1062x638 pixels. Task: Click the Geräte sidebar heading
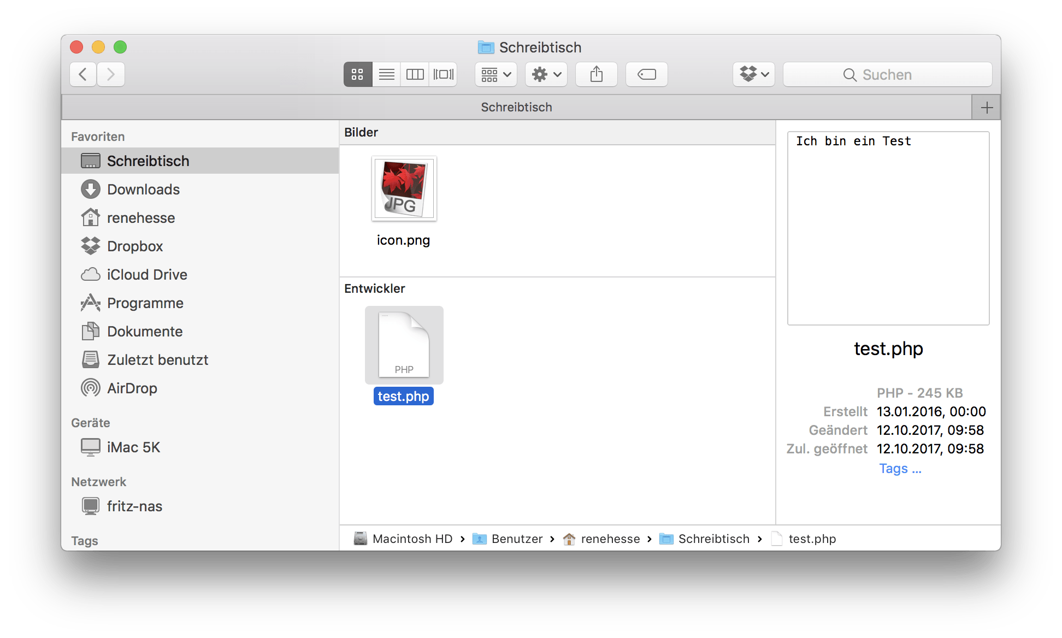(91, 423)
